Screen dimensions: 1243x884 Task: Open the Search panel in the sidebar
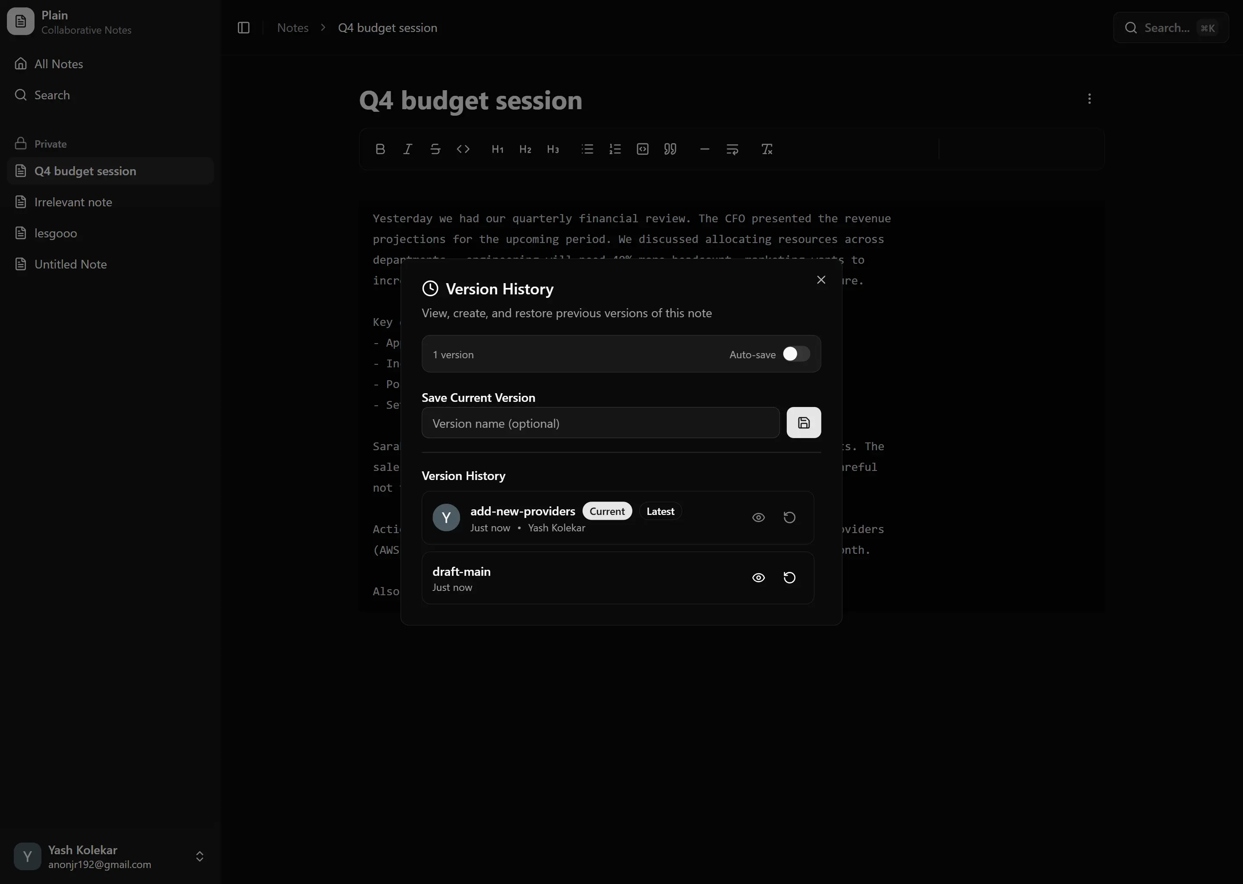[x=52, y=95]
